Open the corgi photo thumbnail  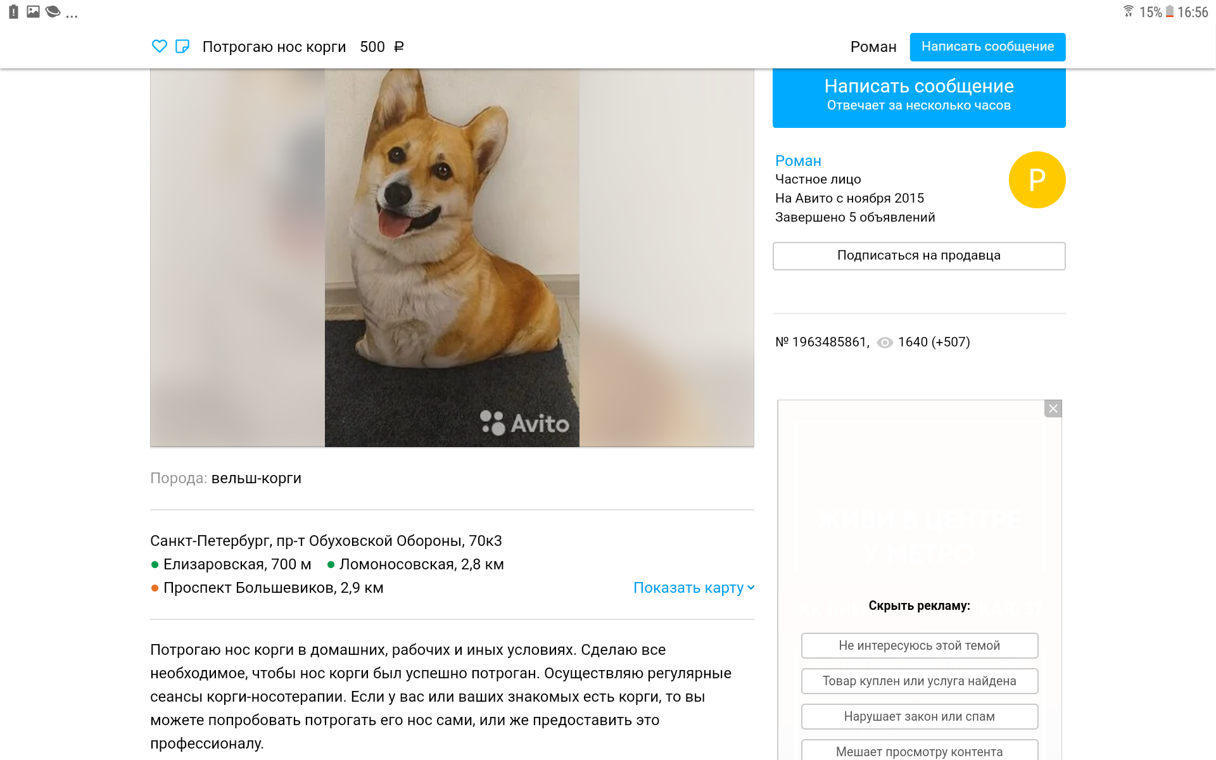pyautogui.click(x=452, y=258)
